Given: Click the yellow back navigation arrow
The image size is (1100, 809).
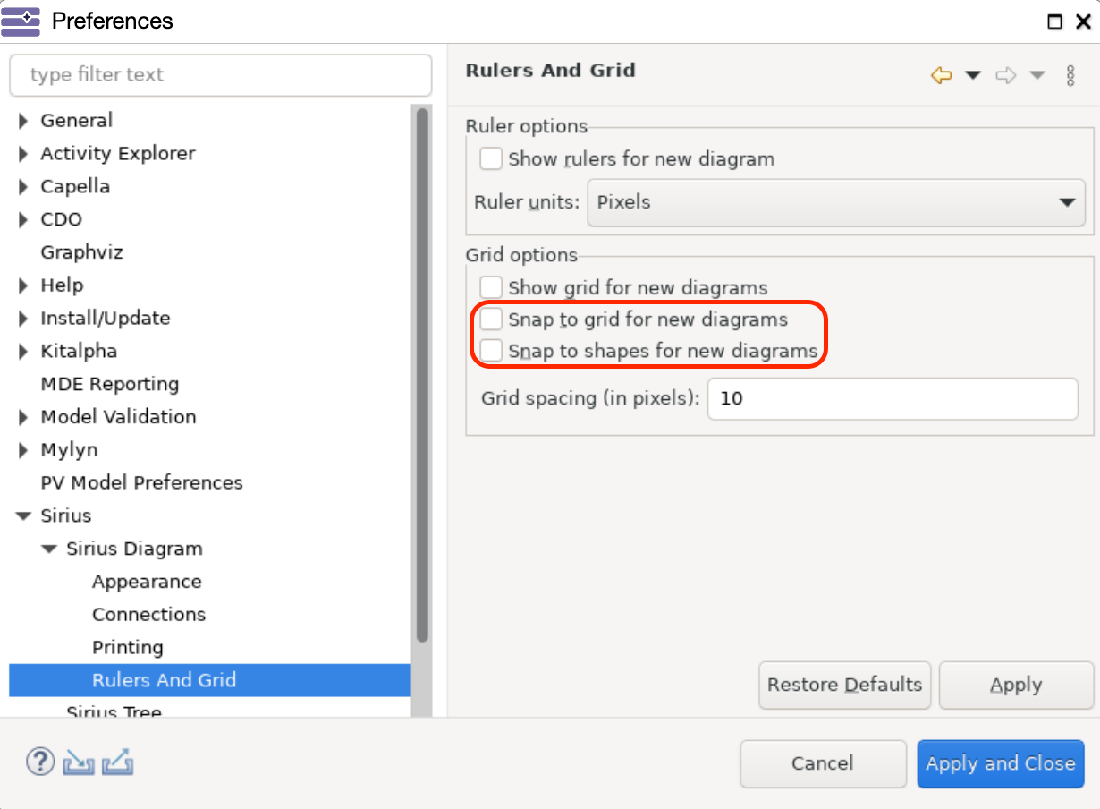Looking at the screenshot, I should pyautogui.click(x=941, y=75).
